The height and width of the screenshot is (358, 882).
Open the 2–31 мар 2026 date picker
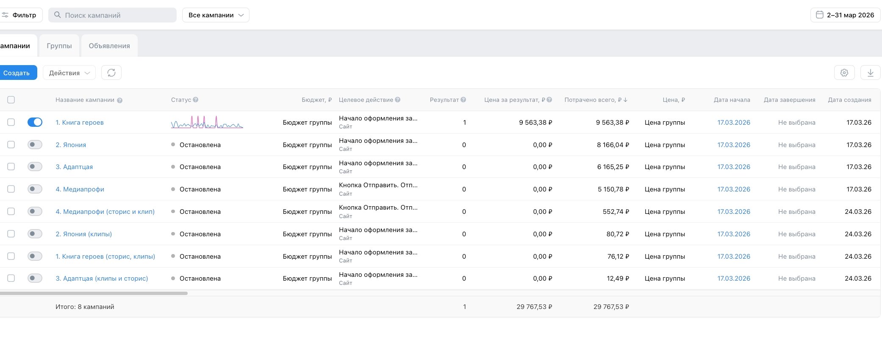tap(845, 15)
